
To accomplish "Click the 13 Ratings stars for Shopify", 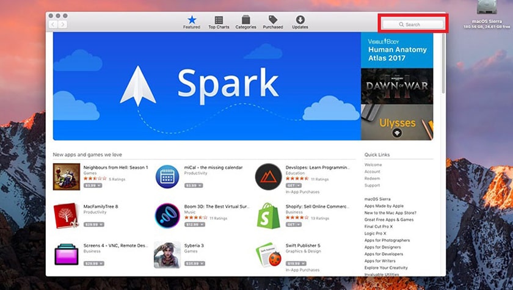I will point(297,218).
